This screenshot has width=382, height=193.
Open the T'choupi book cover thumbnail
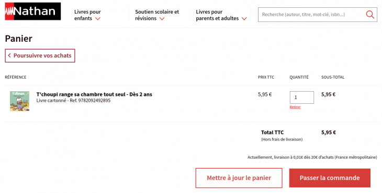(x=20, y=101)
